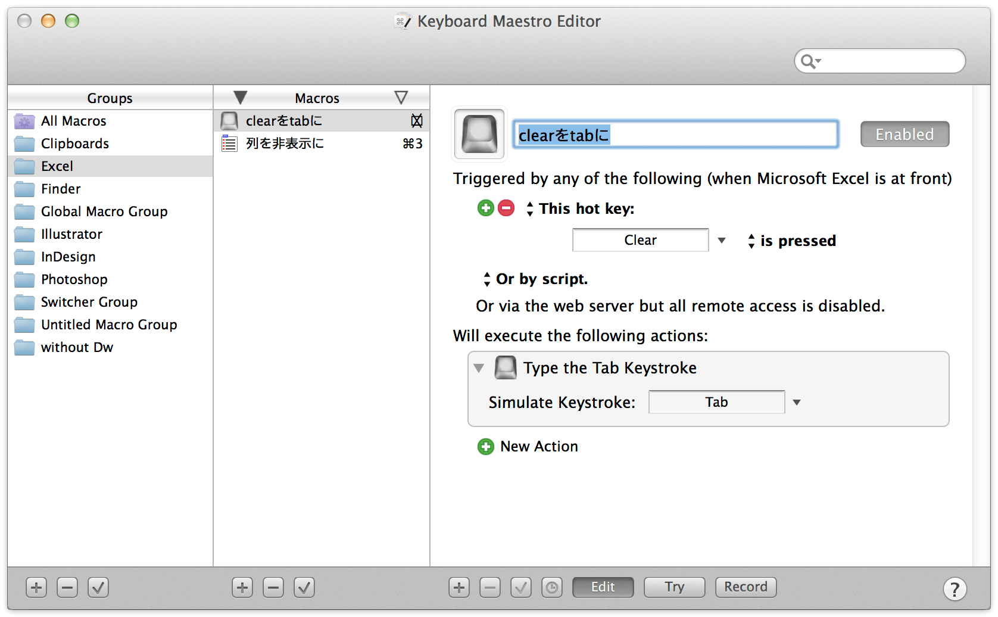Collapse the Type the Tab Keystroke action
998x617 pixels.
tap(479, 368)
